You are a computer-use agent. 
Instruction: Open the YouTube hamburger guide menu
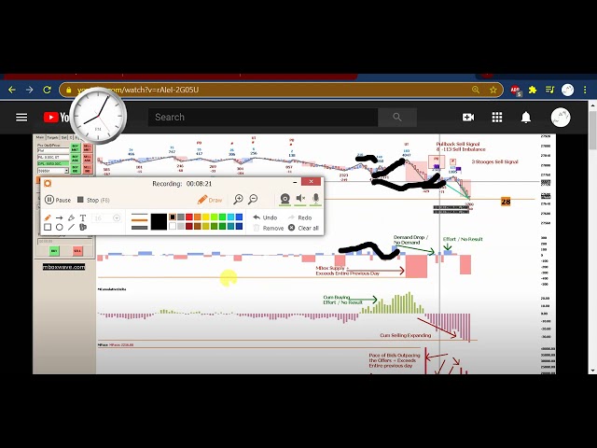point(21,117)
